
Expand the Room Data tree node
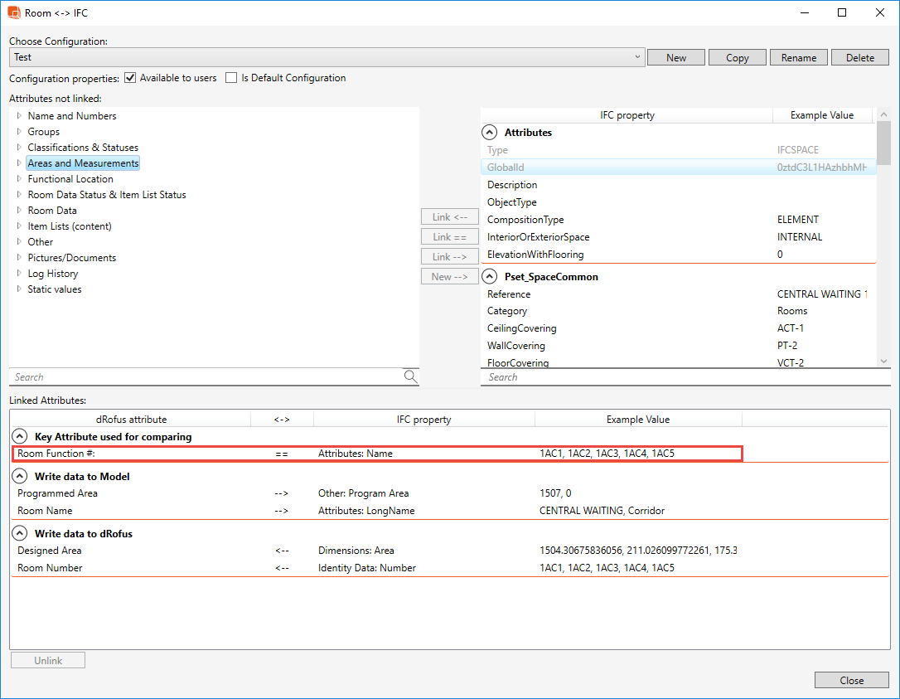pos(18,210)
